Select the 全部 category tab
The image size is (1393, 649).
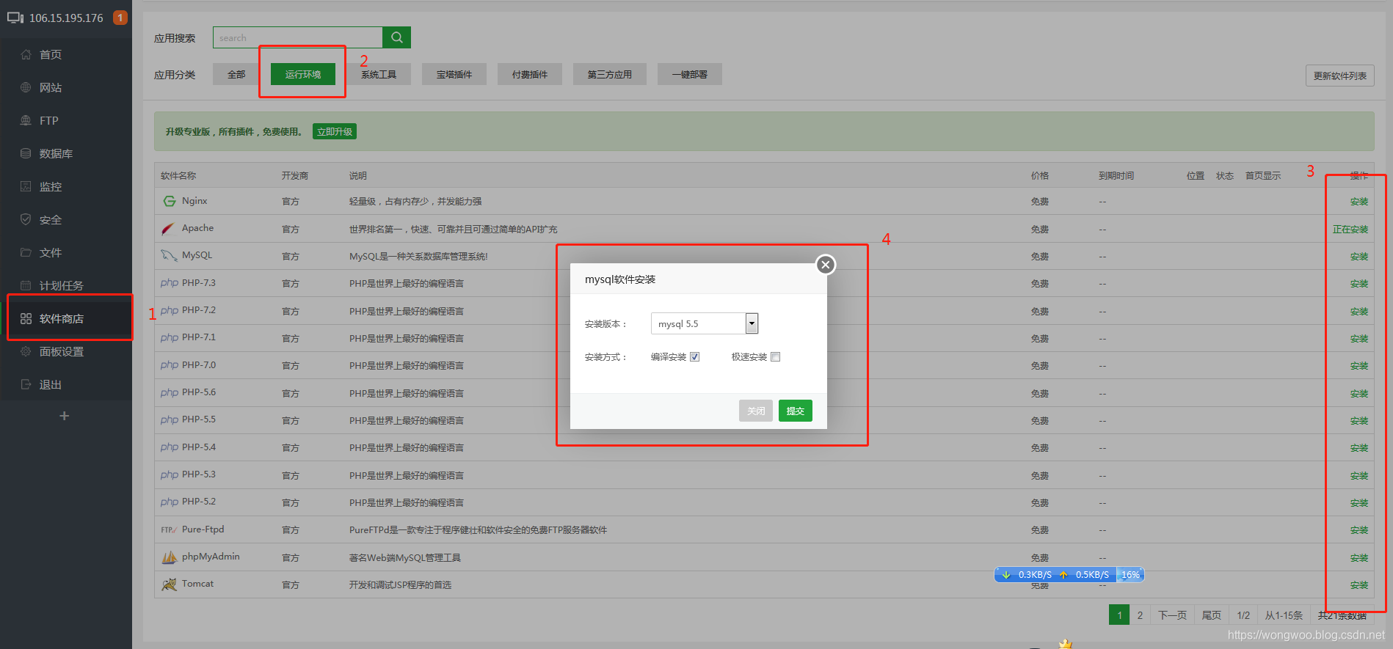pyautogui.click(x=236, y=74)
